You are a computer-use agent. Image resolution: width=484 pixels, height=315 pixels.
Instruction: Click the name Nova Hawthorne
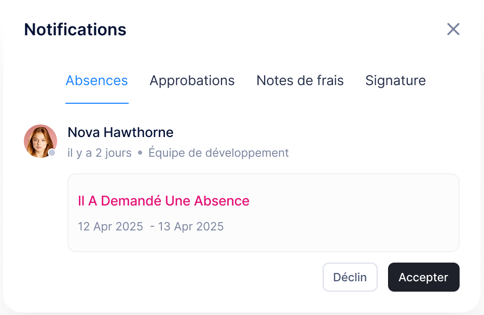pos(120,132)
